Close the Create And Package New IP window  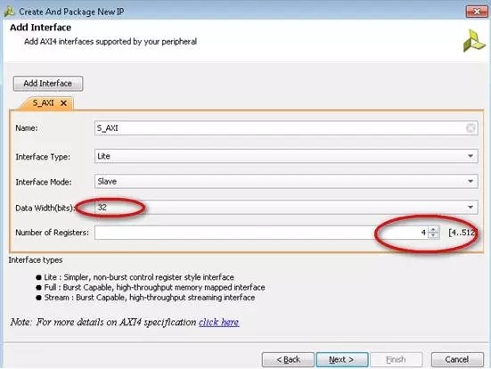tap(476, 12)
